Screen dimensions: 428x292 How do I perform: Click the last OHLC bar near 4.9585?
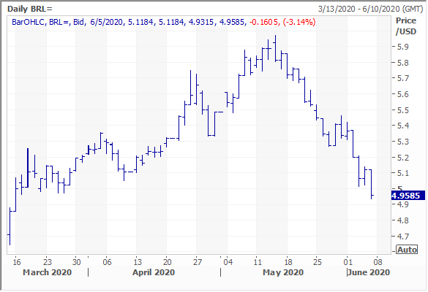tap(371, 184)
